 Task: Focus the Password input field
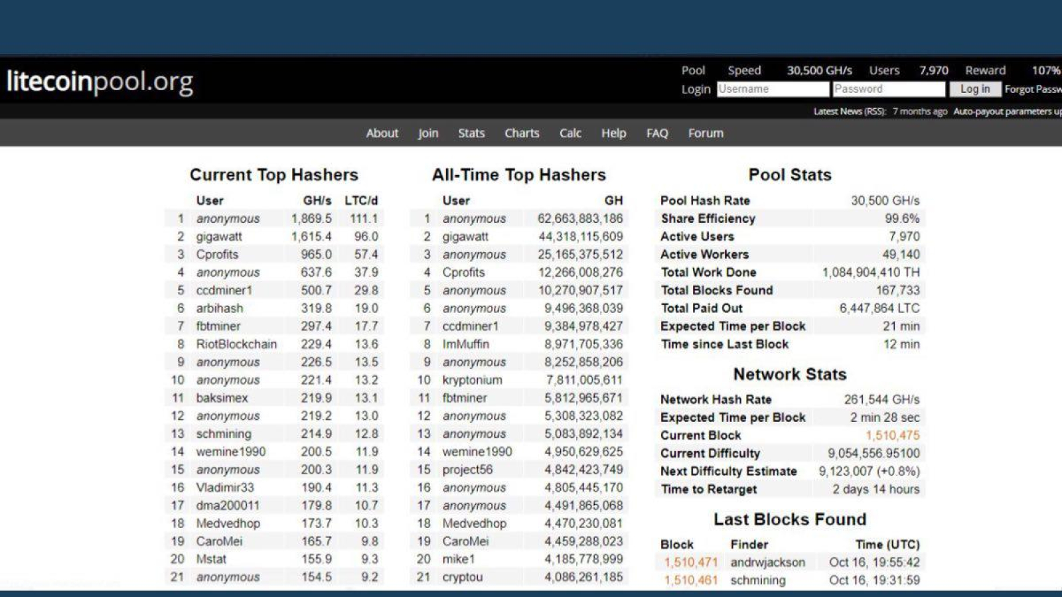(889, 89)
